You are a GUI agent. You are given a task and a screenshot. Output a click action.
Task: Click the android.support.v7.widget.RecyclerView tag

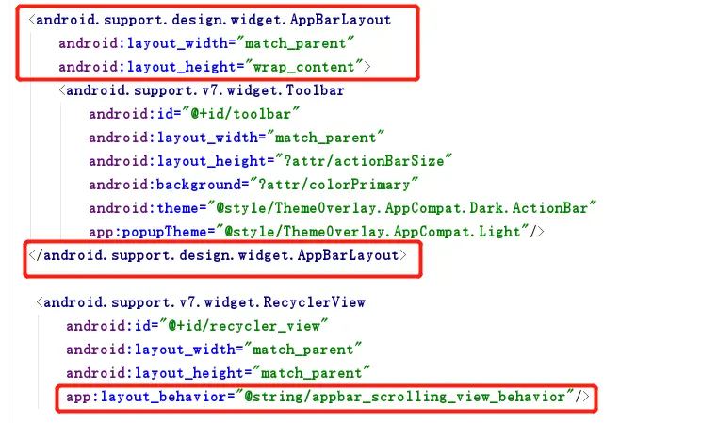201,302
